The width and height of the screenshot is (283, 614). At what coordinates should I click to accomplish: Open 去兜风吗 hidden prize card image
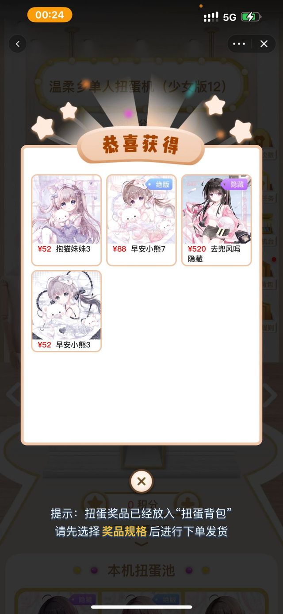click(x=217, y=210)
